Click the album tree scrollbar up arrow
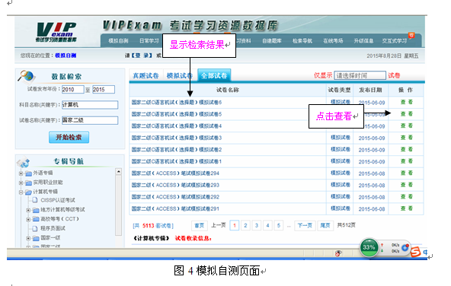The width and height of the screenshot is (451, 286). [x=119, y=172]
